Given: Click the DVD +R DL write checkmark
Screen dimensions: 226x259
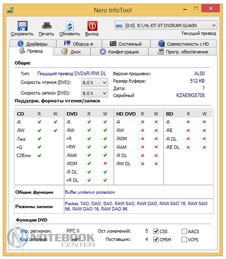Looking at the screenshot, I should tap(105, 180).
